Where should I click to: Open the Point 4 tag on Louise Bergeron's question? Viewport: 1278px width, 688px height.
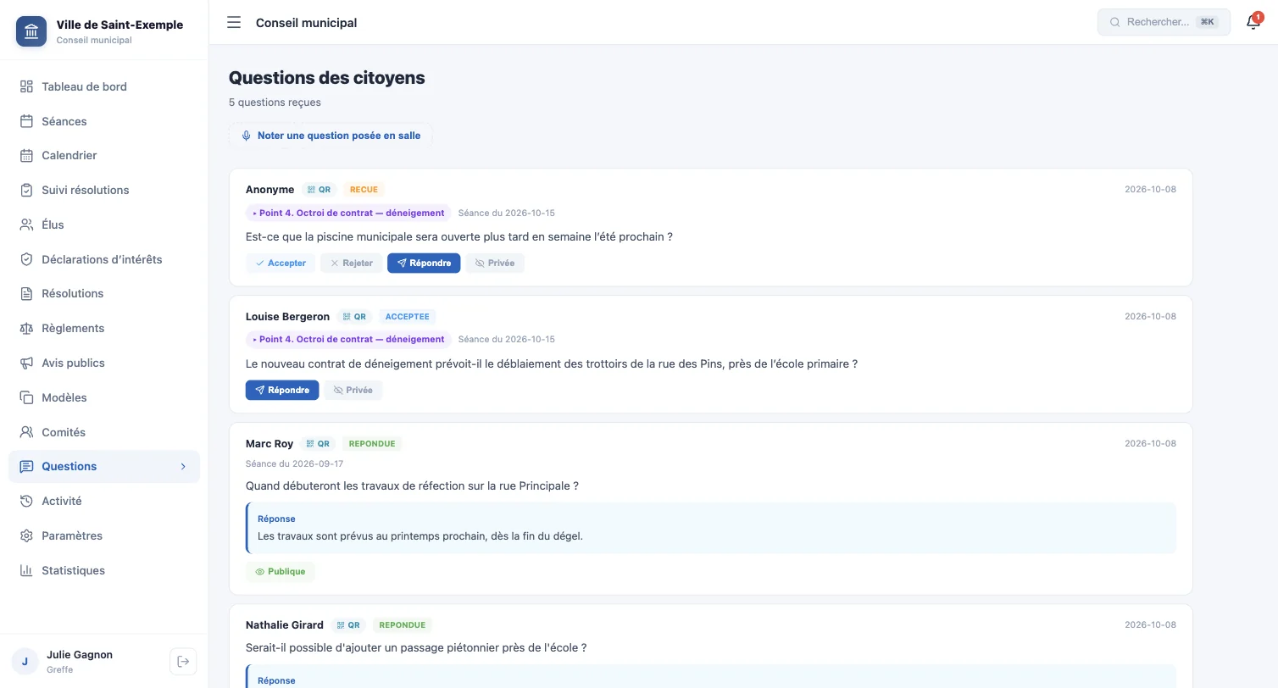click(x=348, y=339)
